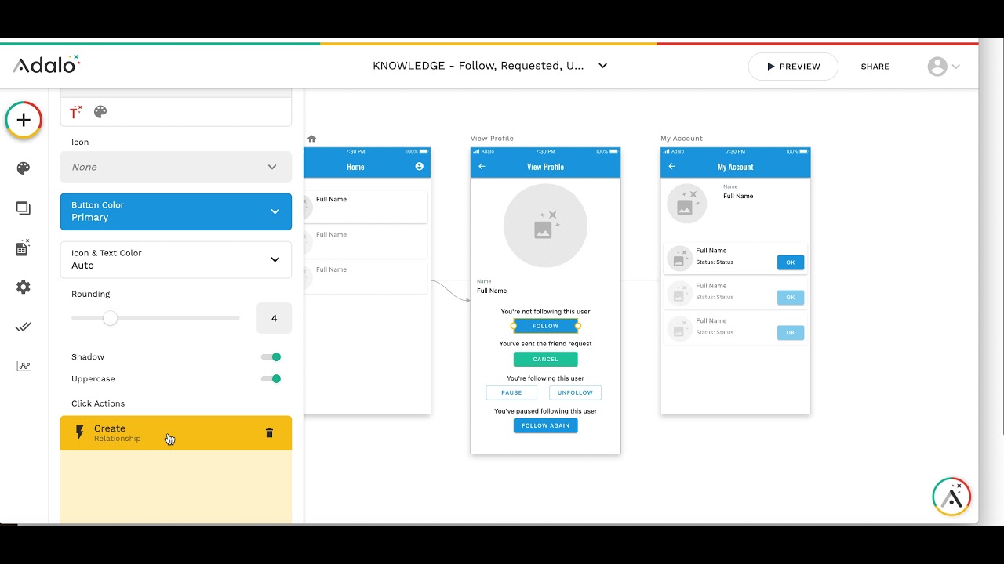Image resolution: width=1004 pixels, height=564 pixels.
Task: Open the Publish double-checkmark icon
Action: (24, 327)
